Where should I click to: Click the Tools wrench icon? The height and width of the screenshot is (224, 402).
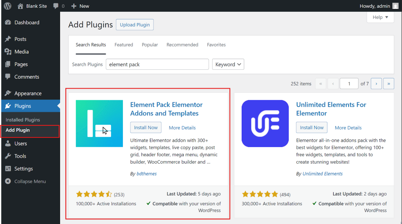point(8,156)
